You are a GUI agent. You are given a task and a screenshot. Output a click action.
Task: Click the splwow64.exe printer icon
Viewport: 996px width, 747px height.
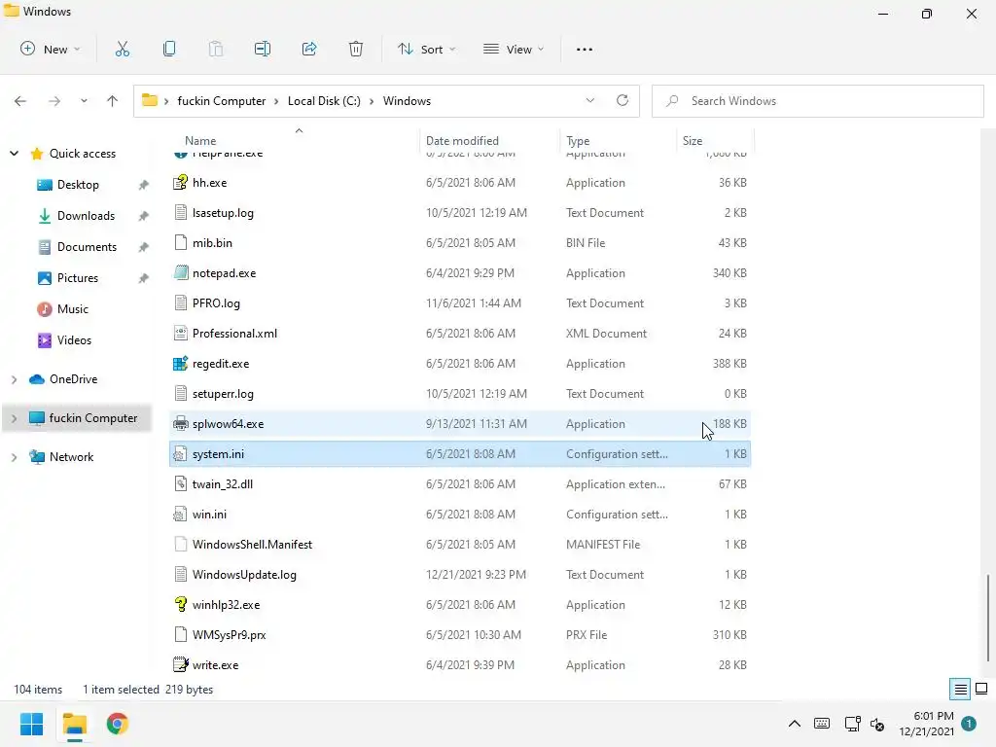click(x=181, y=424)
